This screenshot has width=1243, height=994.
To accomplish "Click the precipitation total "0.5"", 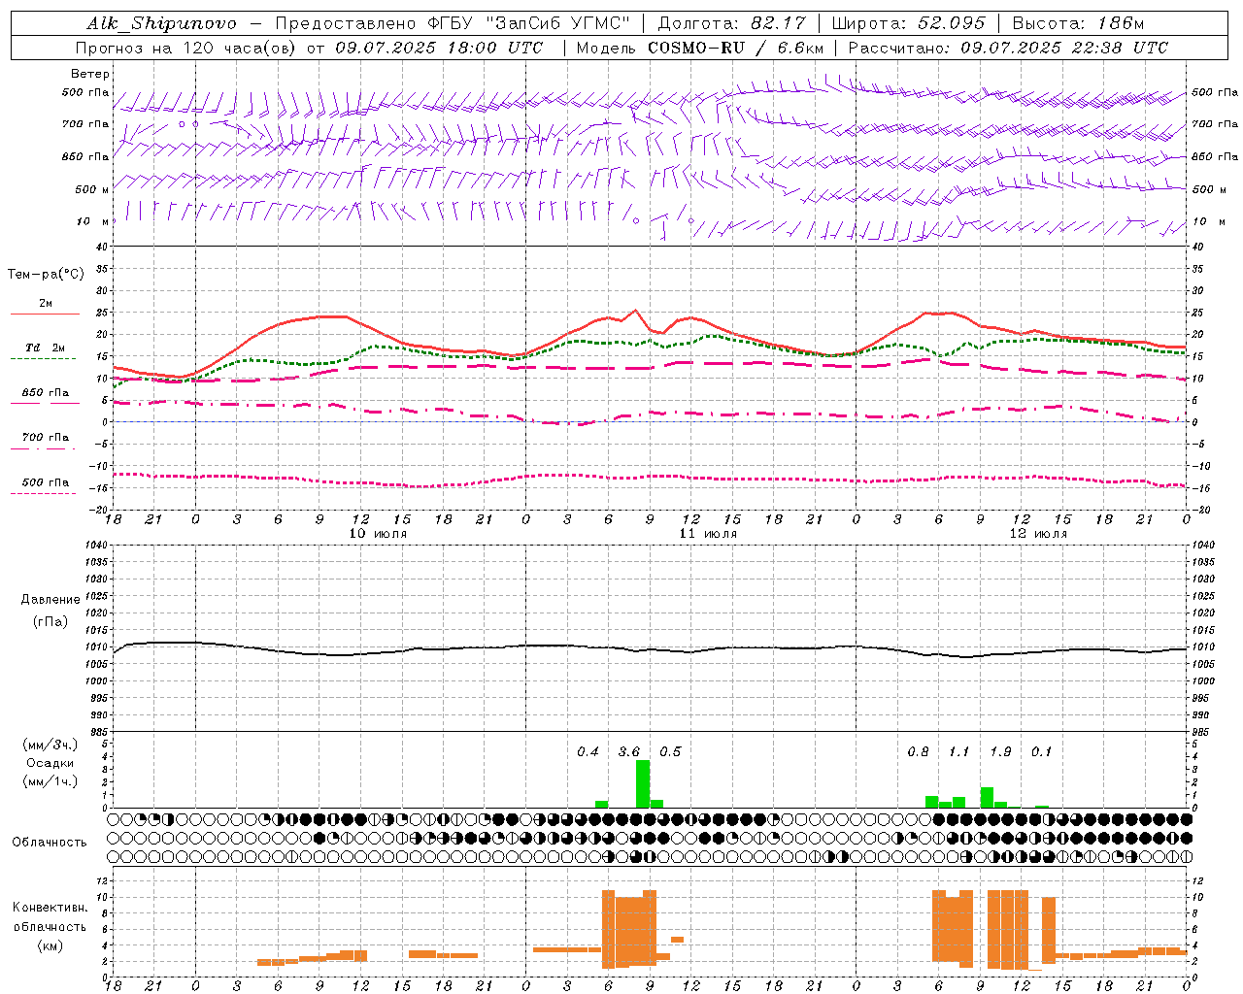I will coord(670,752).
